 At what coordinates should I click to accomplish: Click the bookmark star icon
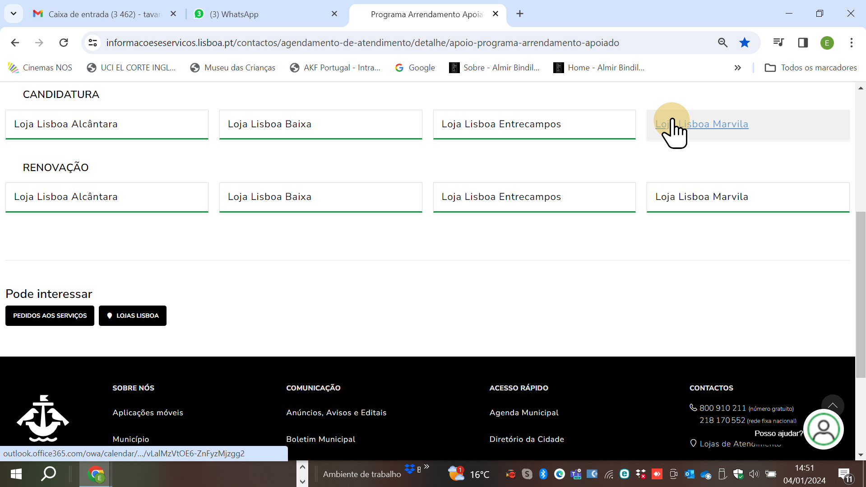[x=745, y=42]
